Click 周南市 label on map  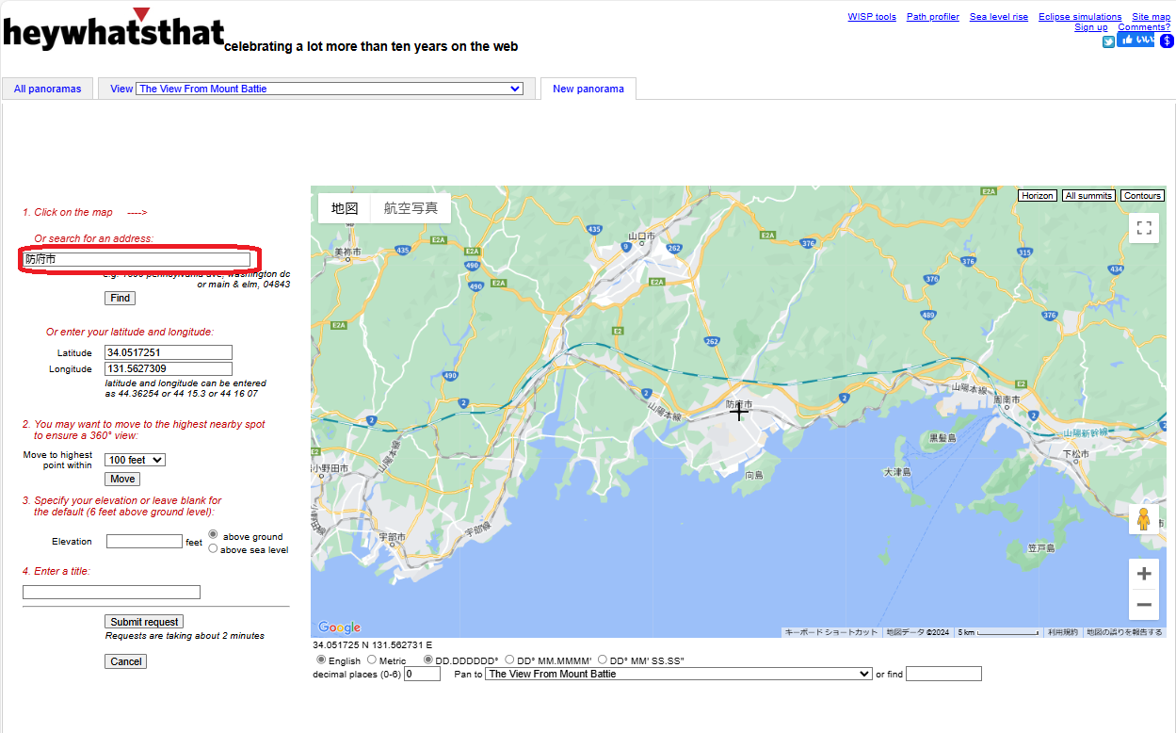1008,400
